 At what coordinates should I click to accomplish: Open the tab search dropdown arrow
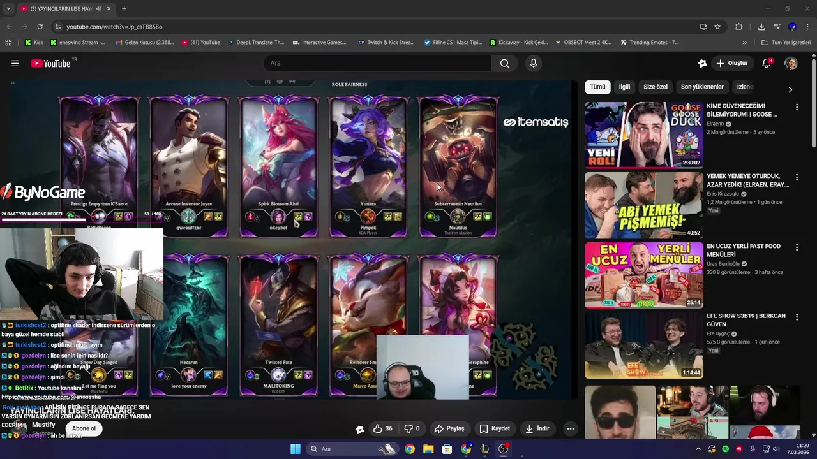[8, 9]
